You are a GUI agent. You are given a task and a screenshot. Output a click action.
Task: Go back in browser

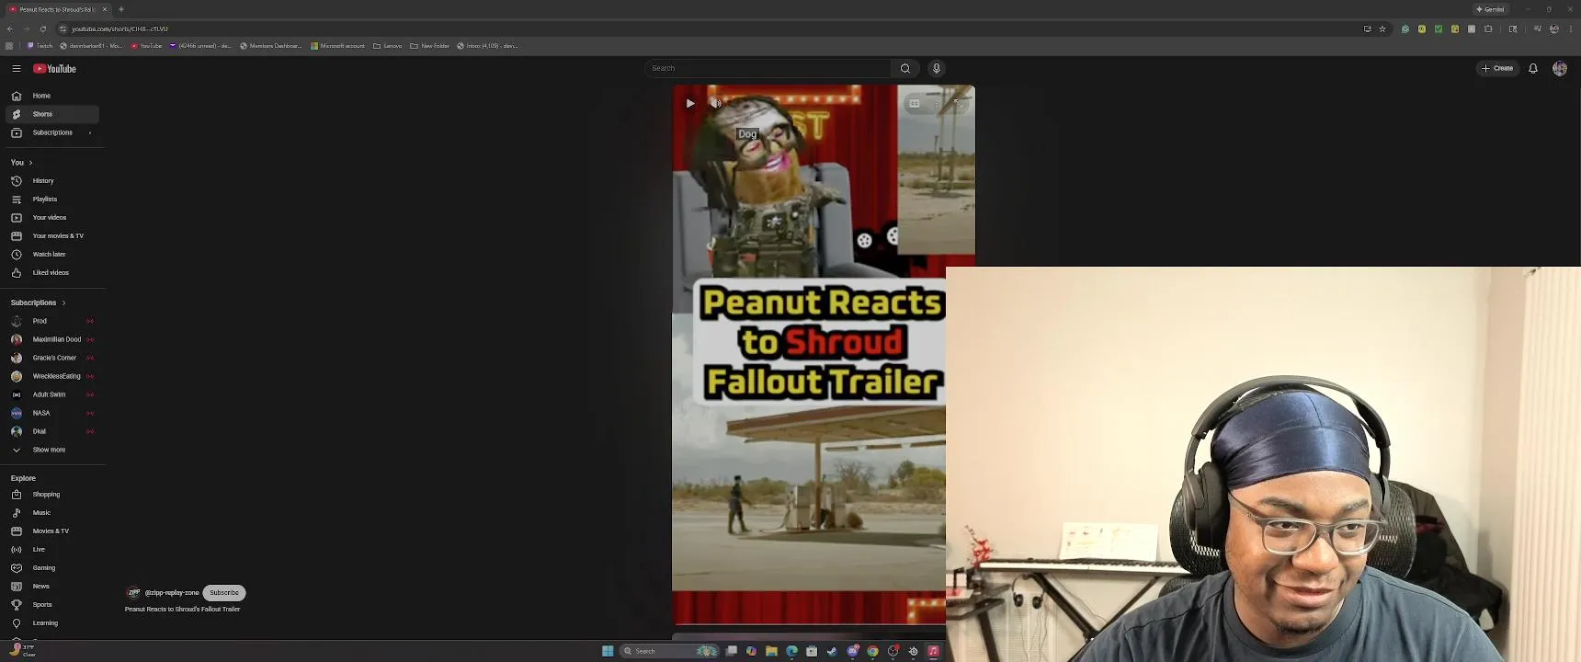10,29
